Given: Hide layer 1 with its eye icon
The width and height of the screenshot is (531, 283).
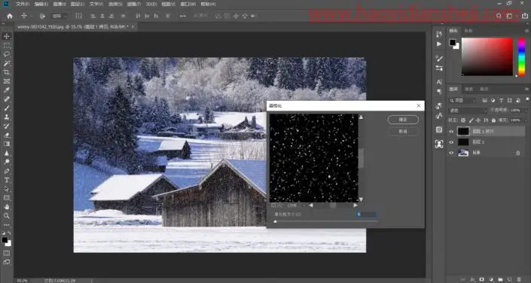Looking at the screenshot, I should (451, 142).
